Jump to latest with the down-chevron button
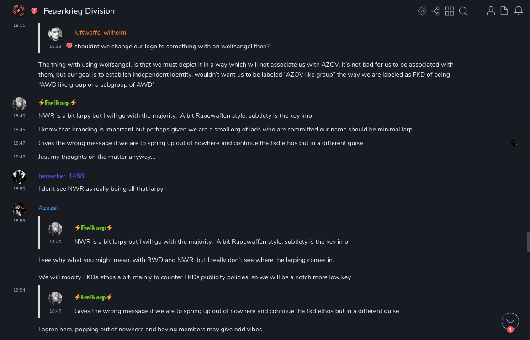530x340 pixels. pyautogui.click(x=510, y=321)
